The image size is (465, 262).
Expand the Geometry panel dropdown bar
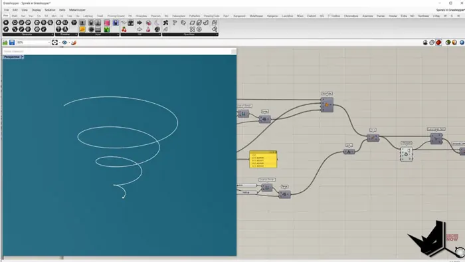click(x=28, y=35)
